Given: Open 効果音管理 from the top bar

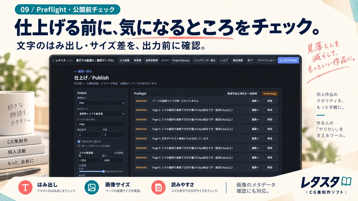Looking at the screenshot, I should (x=152, y=60).
